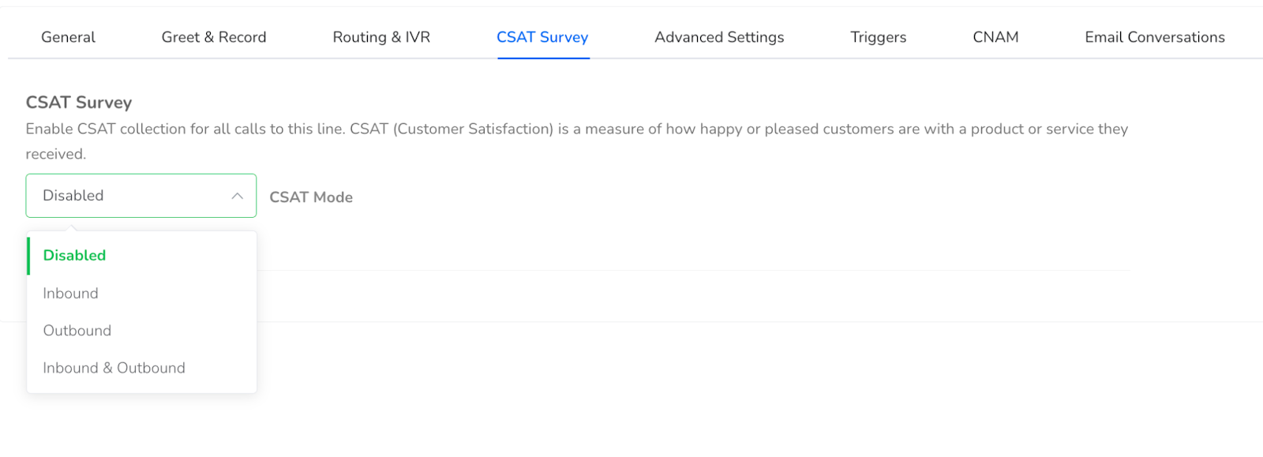This screenshot has height=457, width=1263.
Task: Select the active CSAT Survey tab
Action: [x=542, y=37]
